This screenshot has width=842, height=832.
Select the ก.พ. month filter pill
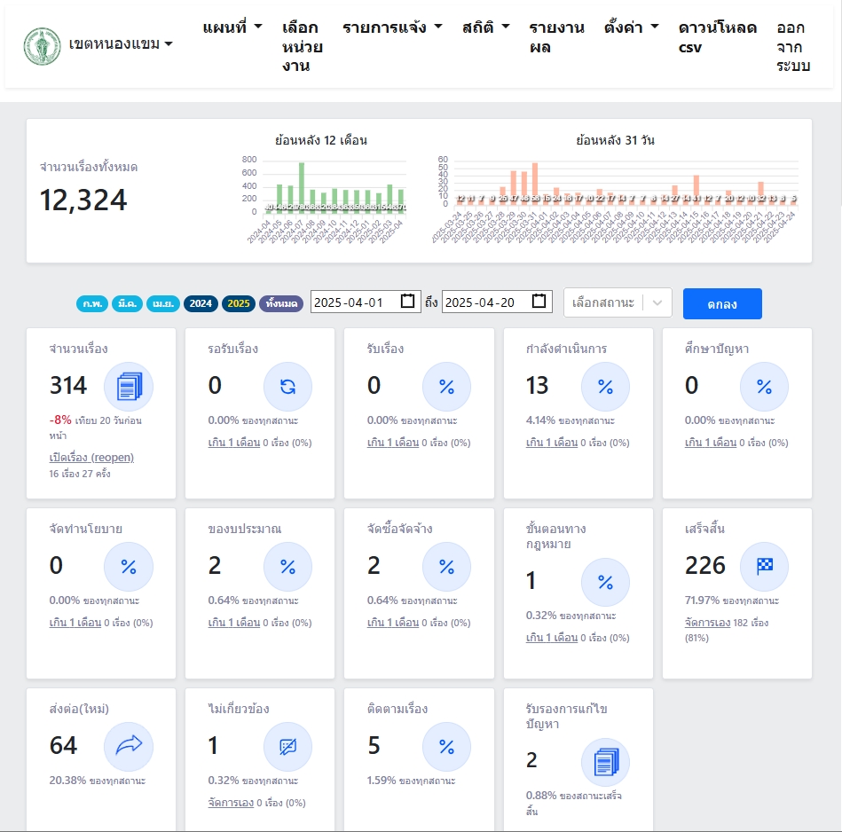point(91,304)
